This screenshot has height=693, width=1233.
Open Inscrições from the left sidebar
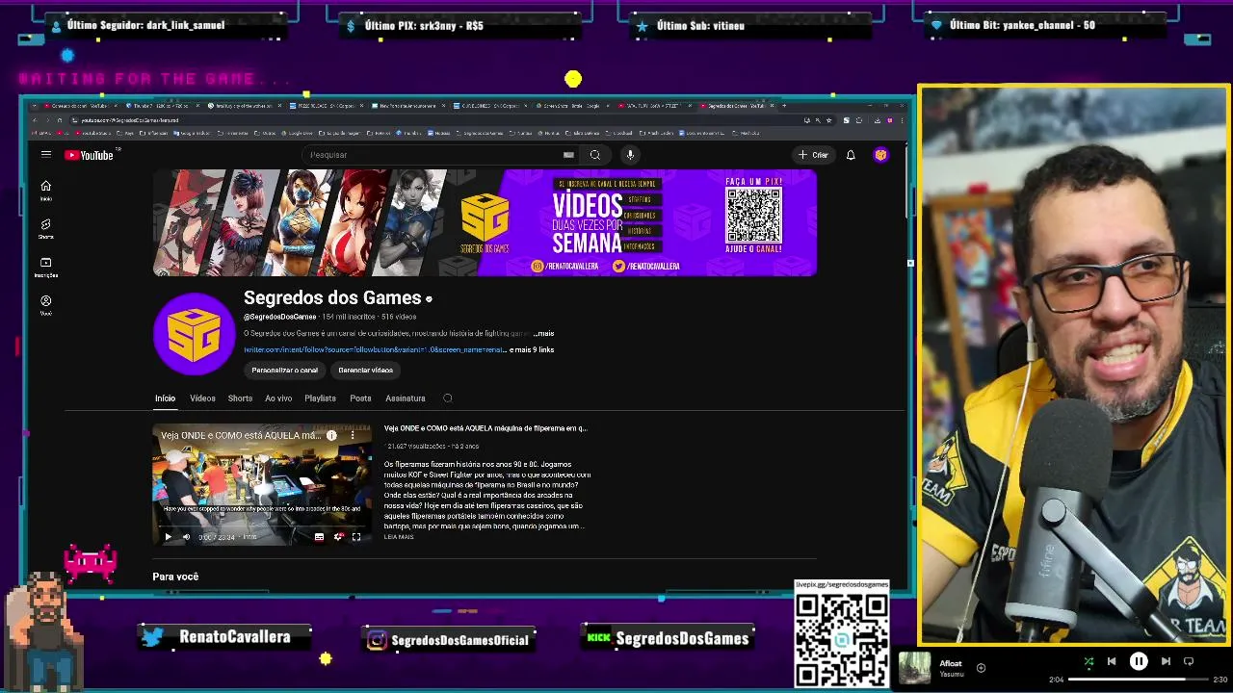(45, 267)
